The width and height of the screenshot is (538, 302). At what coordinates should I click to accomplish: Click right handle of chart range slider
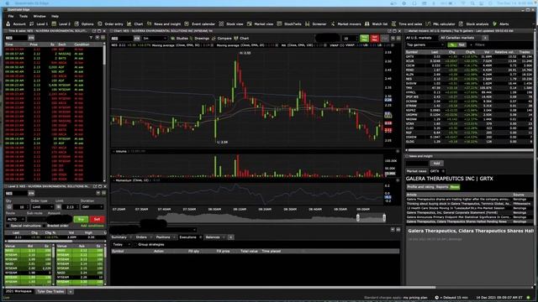pos(384,217)
